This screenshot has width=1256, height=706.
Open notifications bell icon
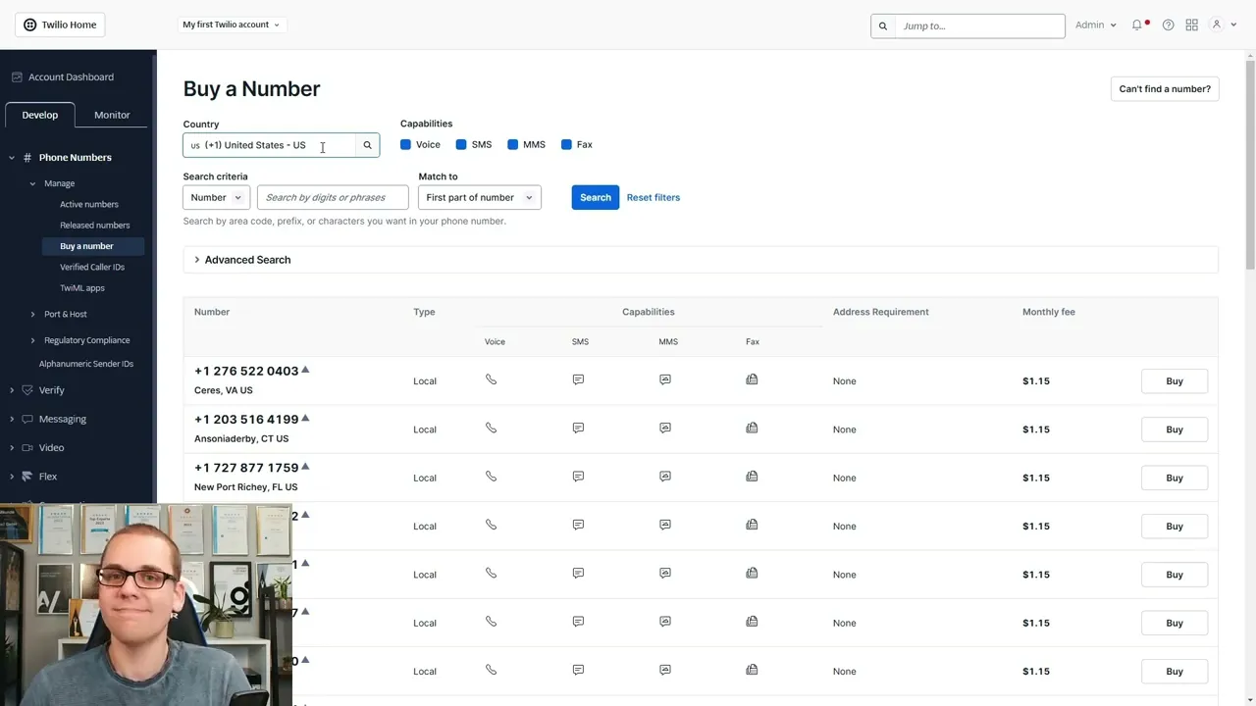pos(1137,25)
